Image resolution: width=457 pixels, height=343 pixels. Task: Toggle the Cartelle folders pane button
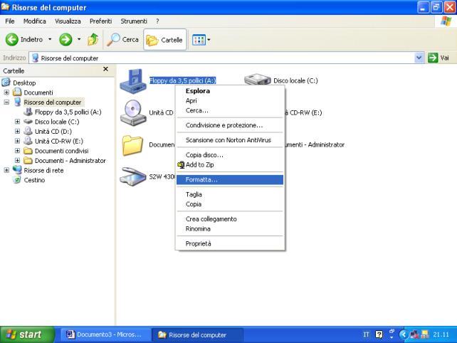[x=165, y=39]
